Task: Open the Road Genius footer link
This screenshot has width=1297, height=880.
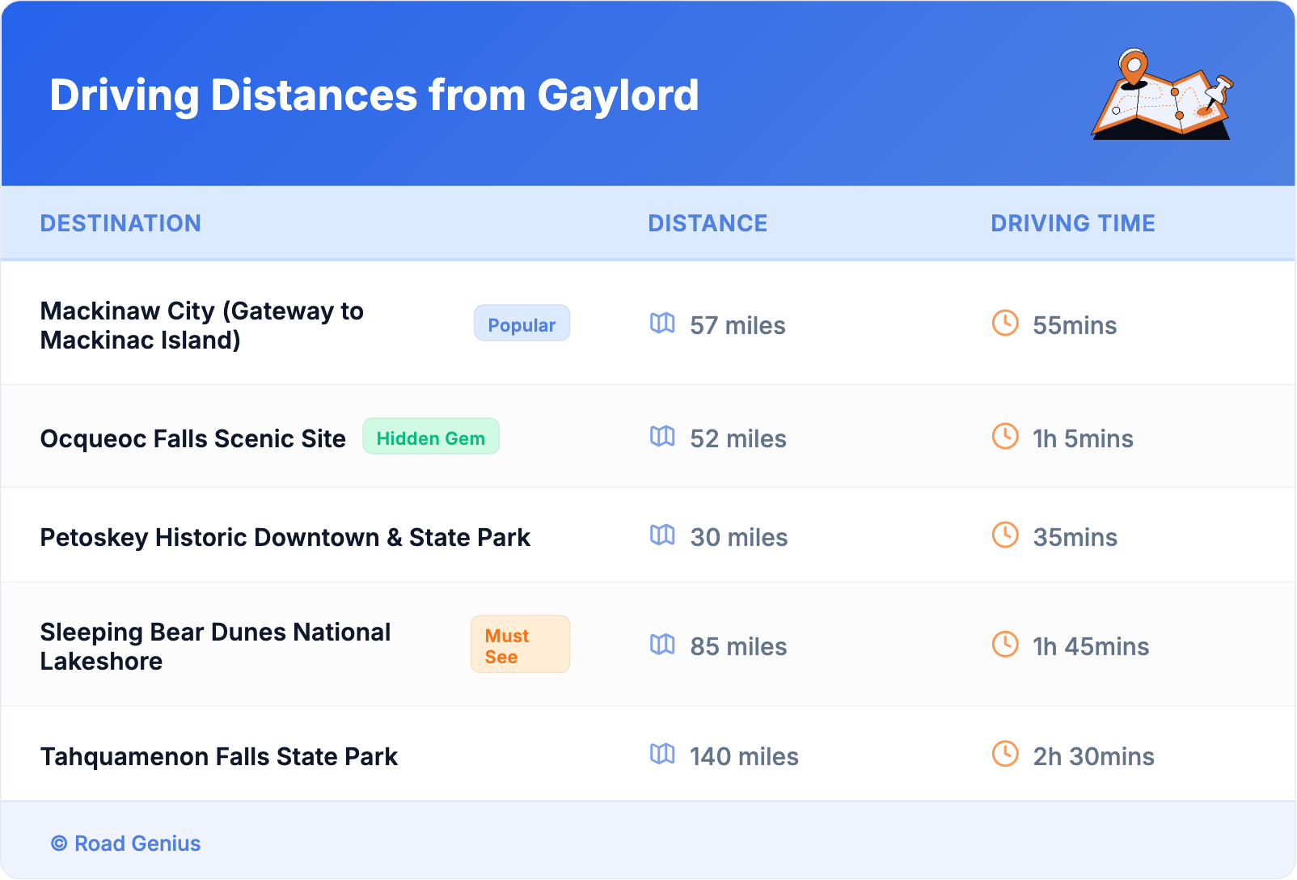Action: 127,843
